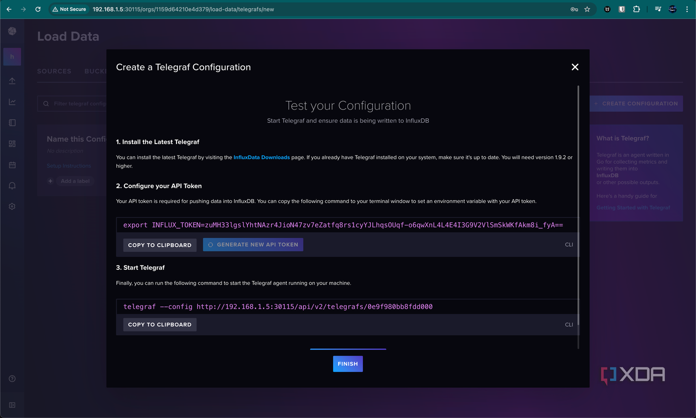Copy the API token command to clipboard
This screenshot has width=696, height=418.
pos(160,245)
